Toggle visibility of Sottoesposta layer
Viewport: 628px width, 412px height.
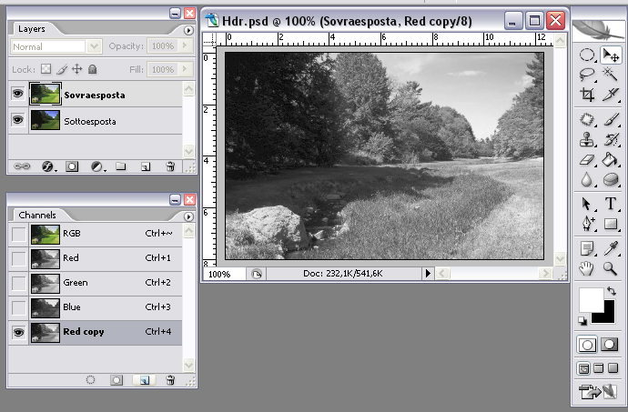point(17,120)
